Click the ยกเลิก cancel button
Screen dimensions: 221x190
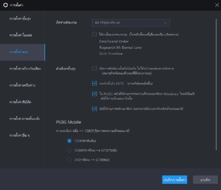pos(205,180)
